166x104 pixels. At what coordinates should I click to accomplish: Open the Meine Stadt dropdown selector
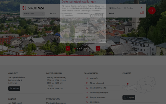(33, 14)
